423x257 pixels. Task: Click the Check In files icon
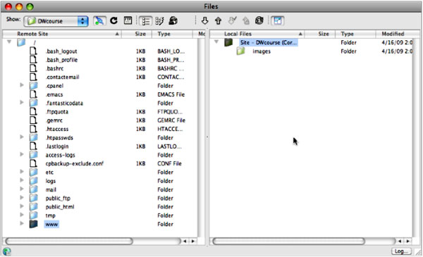[x=246, y=20]
